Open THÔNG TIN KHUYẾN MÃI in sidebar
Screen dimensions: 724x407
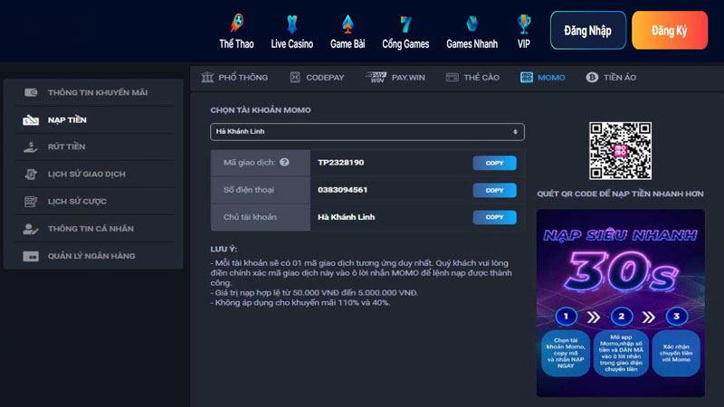(x=94, y=92)
